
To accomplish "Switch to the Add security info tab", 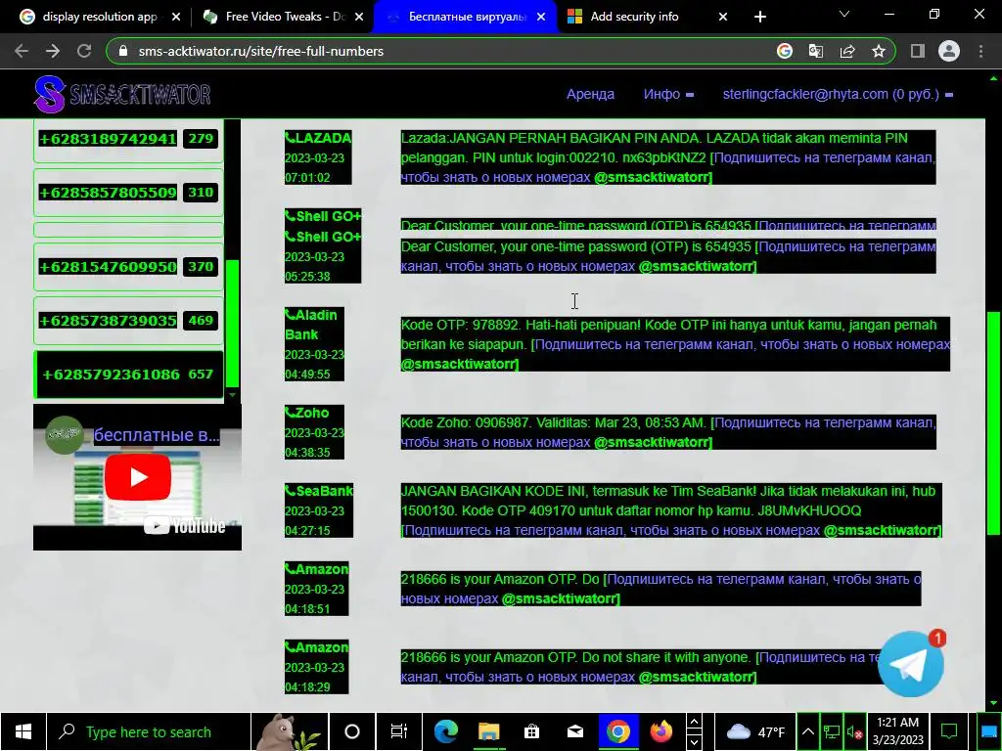I will click(646, 17).
